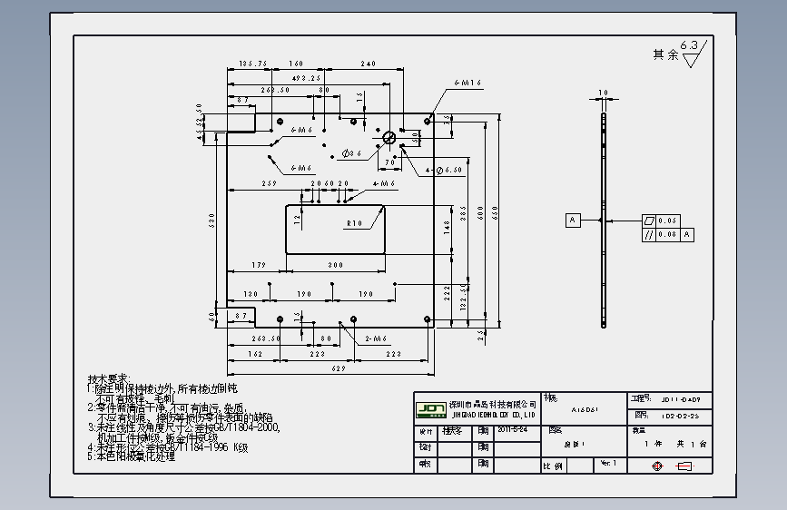Screen dimensions: 787x510
Task: Click the R10 radius callout
Action: pyautogui.click(x=354, y=223)
